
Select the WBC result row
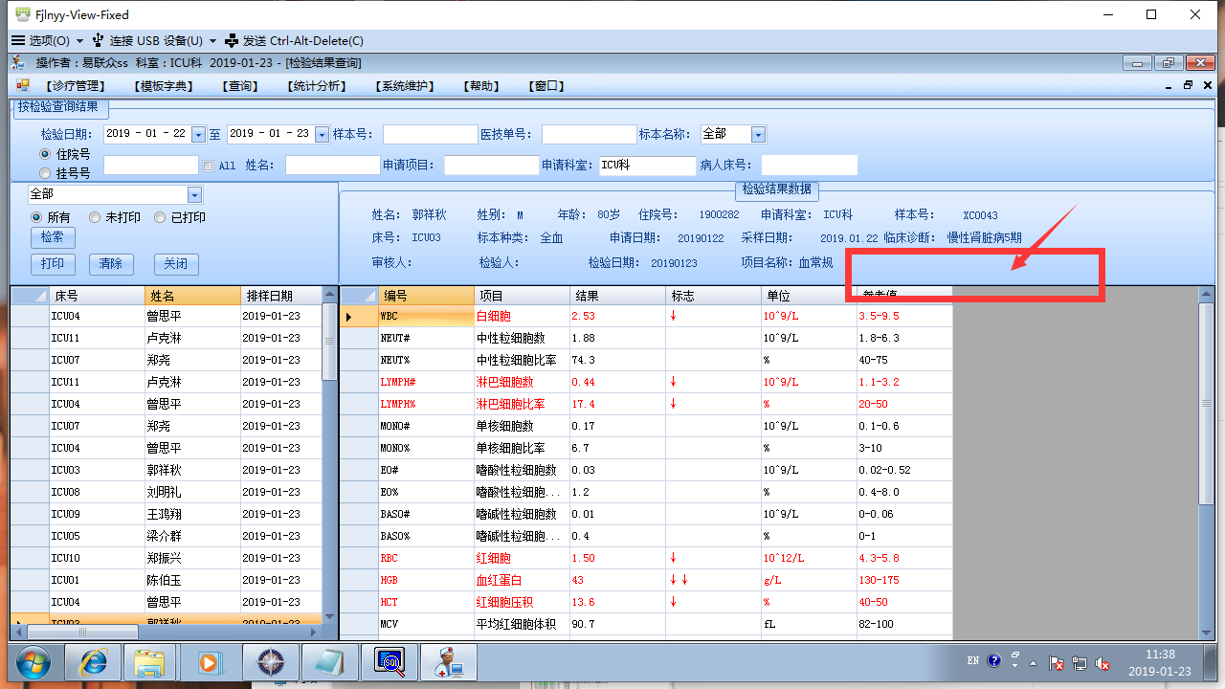coord(647,316)
